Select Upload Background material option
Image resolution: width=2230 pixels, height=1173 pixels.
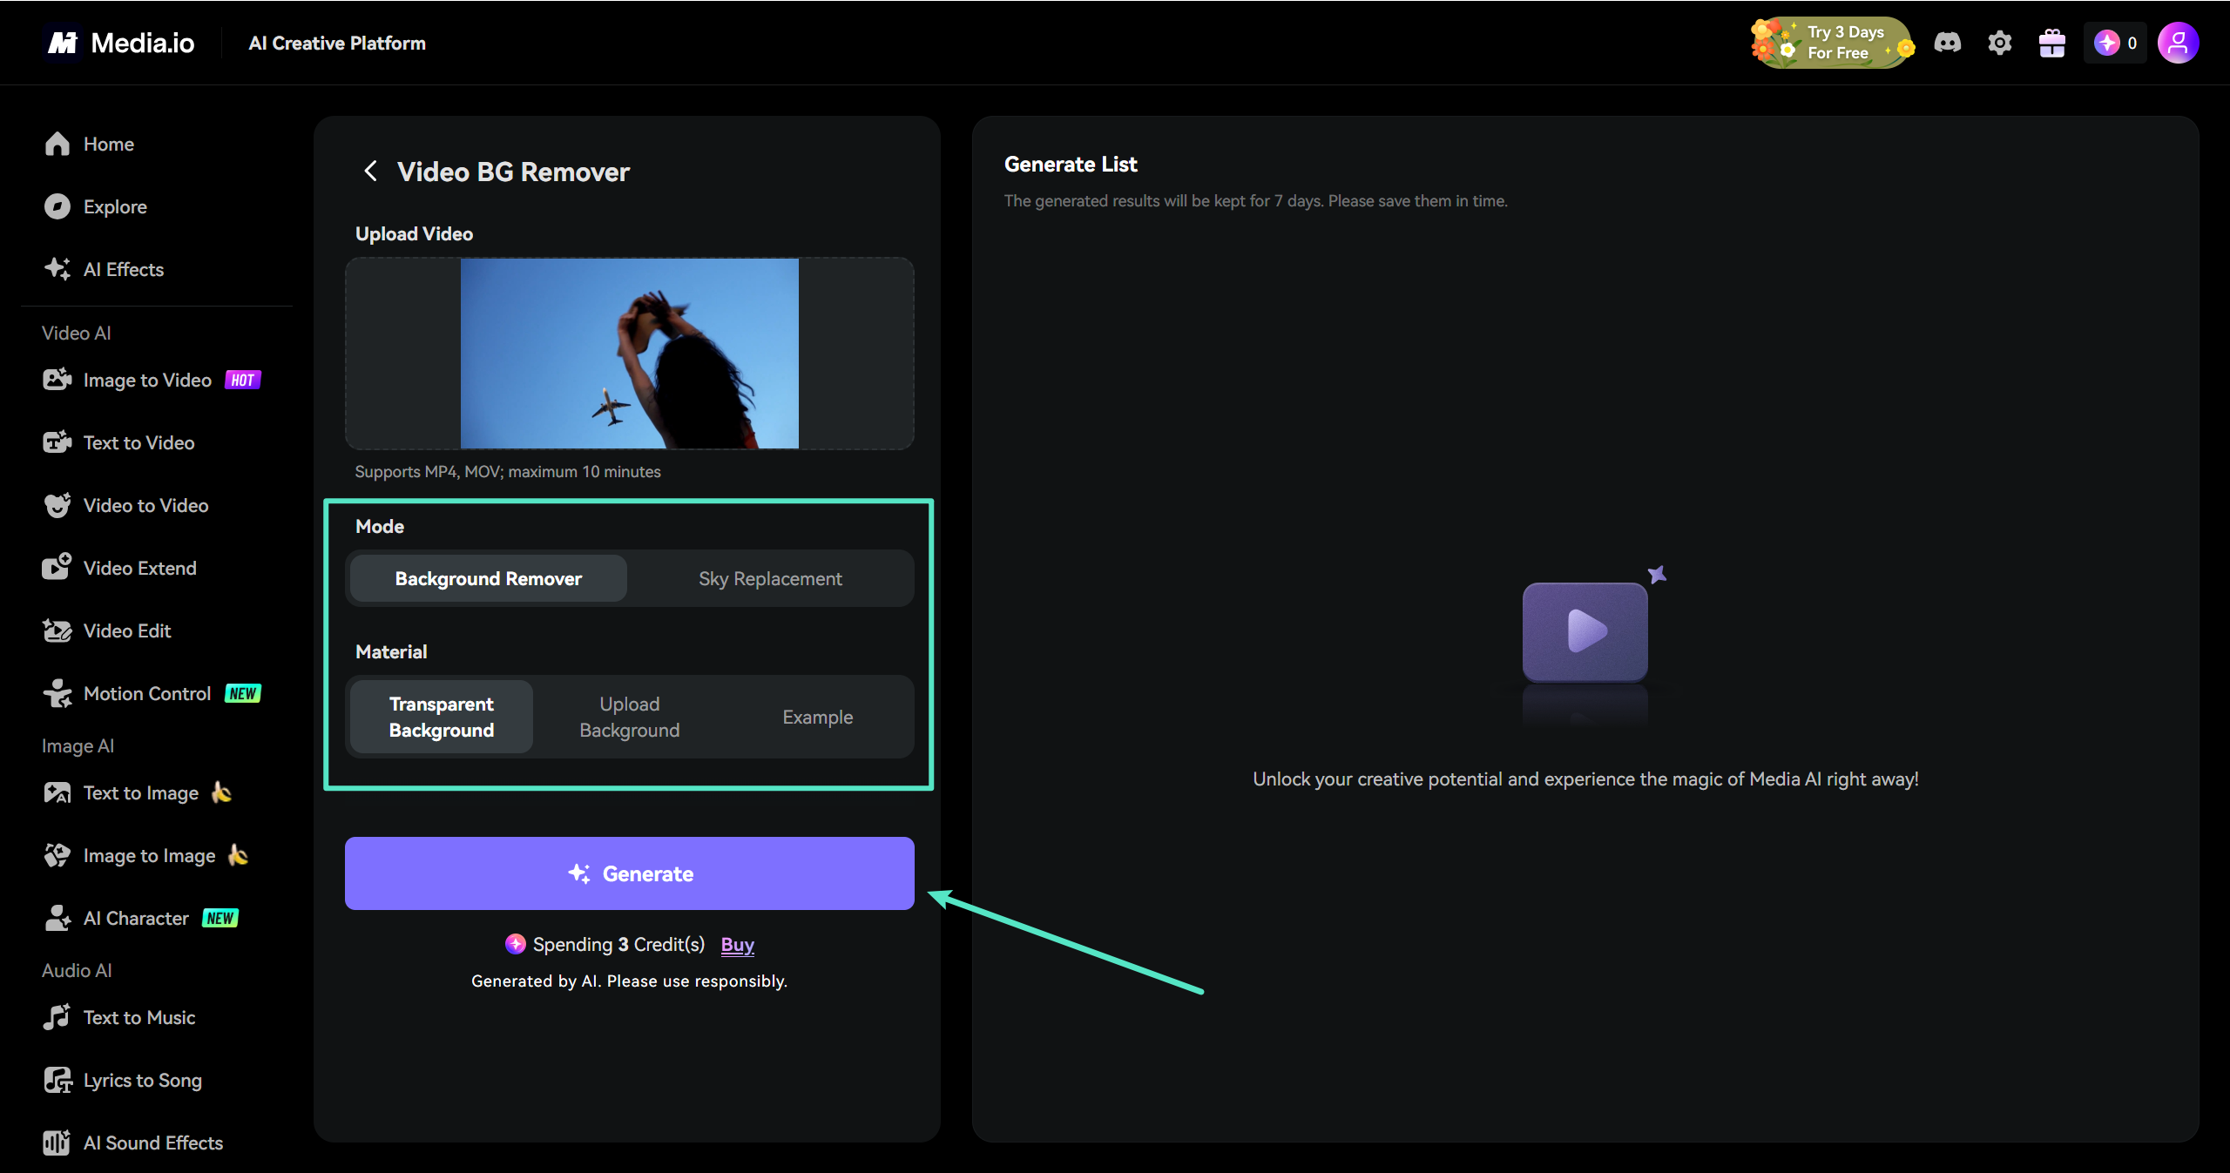[629, 717]
